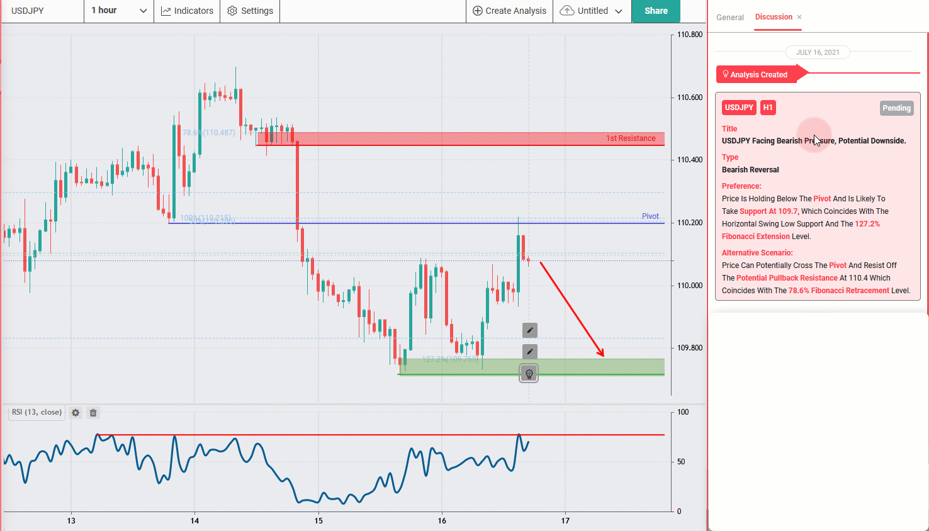
Task: Click the Pivot line label
Action: [650, 216]
